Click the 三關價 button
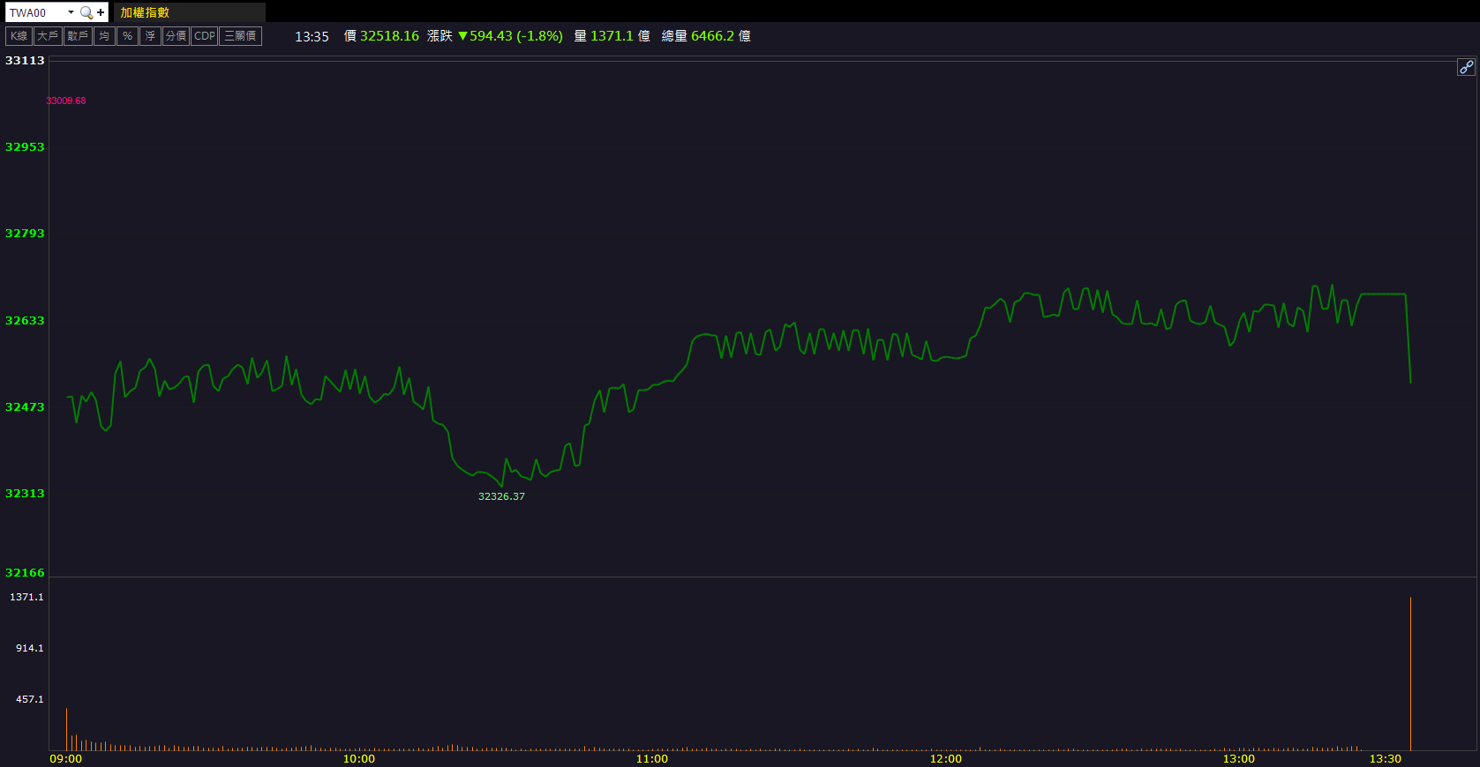The height and width of the screenshot is (767, 1480). pyautogui.click(x=240, y=36)
